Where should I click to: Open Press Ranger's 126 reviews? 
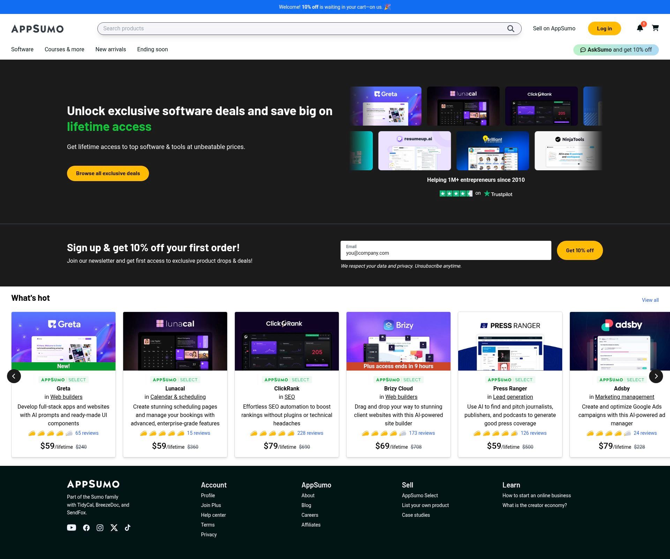(534, 433)
